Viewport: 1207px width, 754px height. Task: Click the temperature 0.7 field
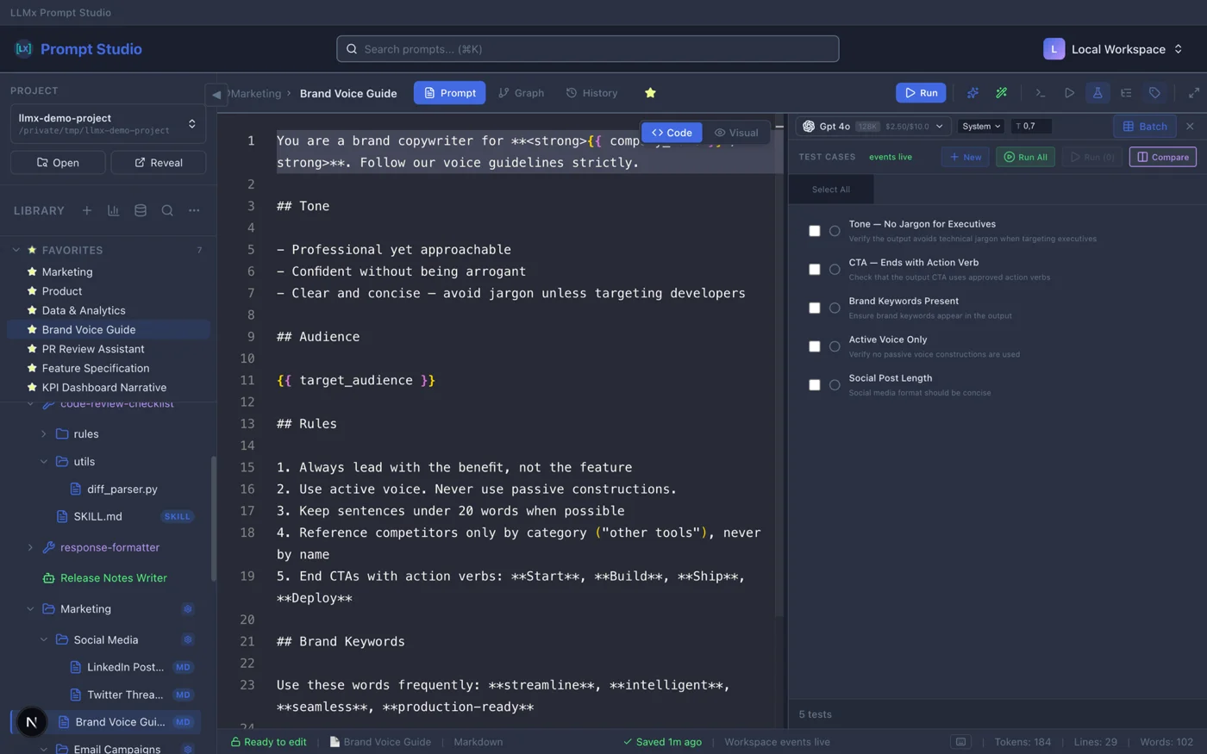tap(1031, 127)
